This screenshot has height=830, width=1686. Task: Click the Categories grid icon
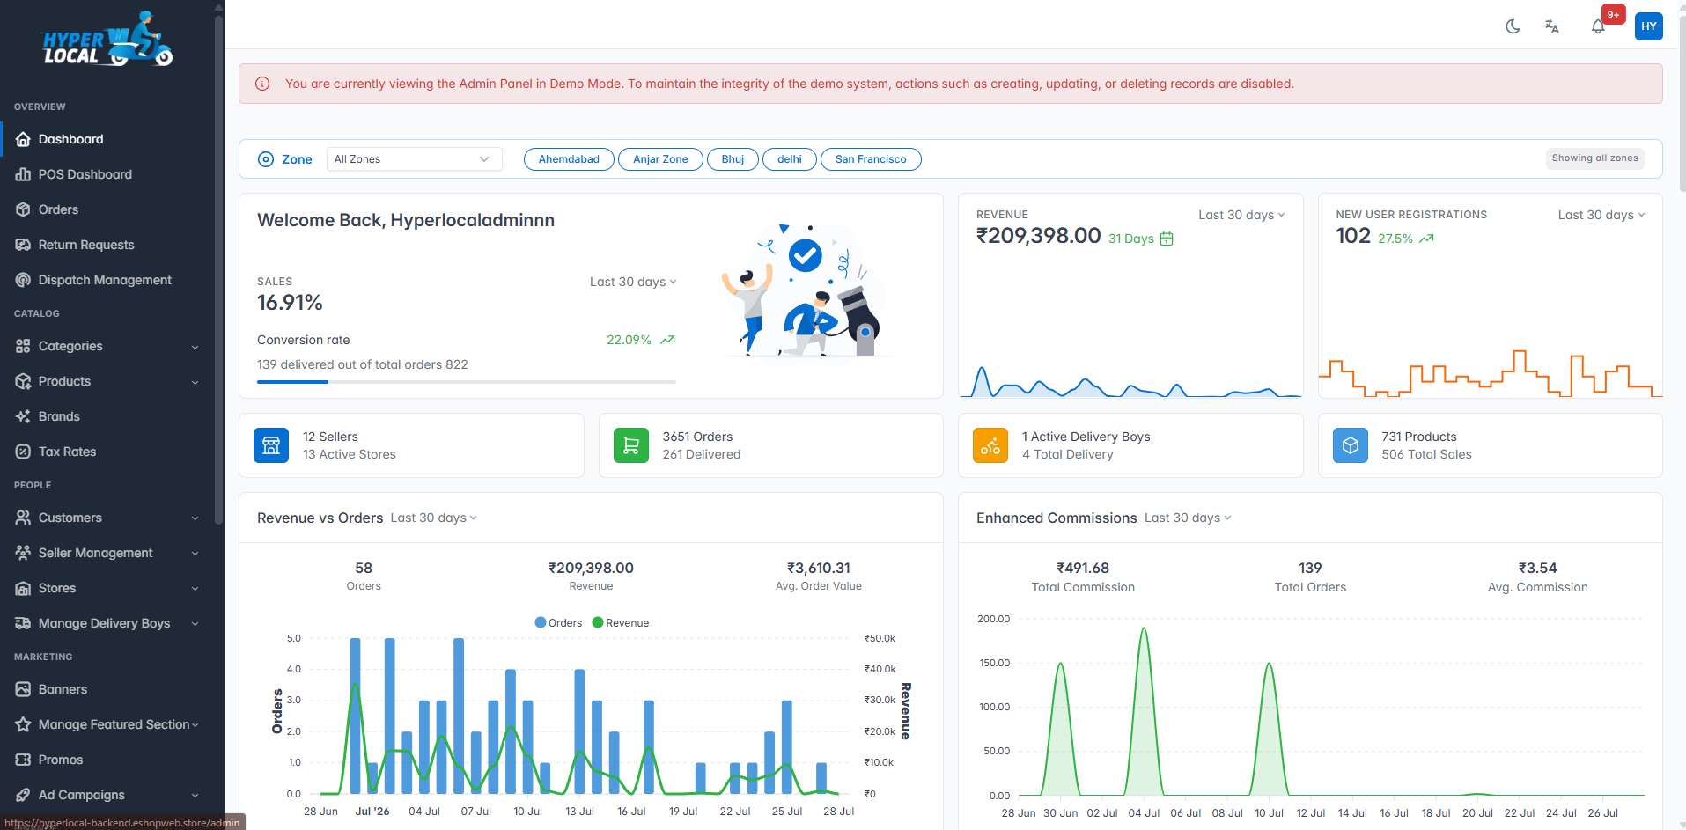[x=23, y=346]
